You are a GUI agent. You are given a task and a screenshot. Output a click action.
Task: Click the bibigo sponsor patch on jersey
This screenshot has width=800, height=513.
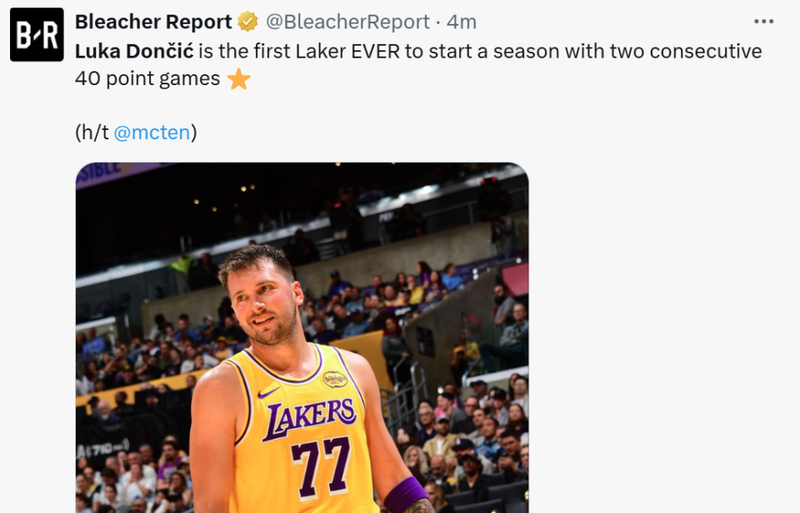click(334, 379)
